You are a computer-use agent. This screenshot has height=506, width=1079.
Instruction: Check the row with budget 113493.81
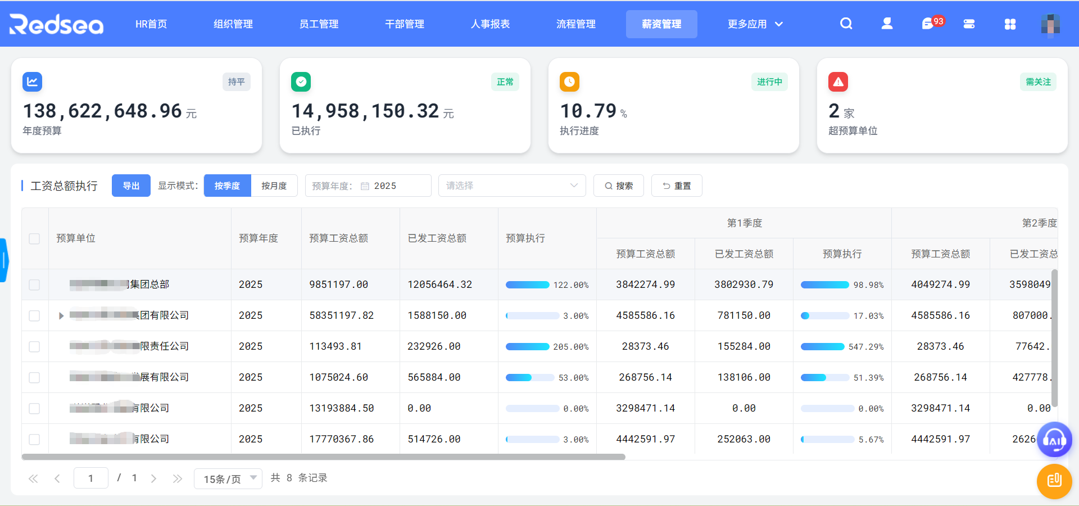(34, 346)
